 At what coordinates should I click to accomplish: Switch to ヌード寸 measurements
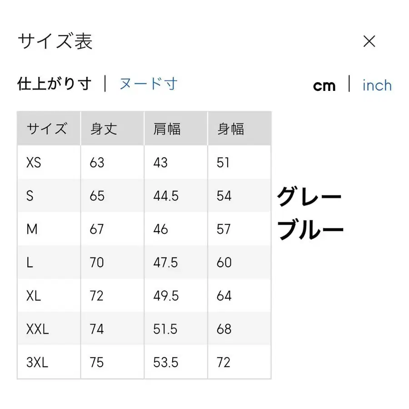point(147,84)
